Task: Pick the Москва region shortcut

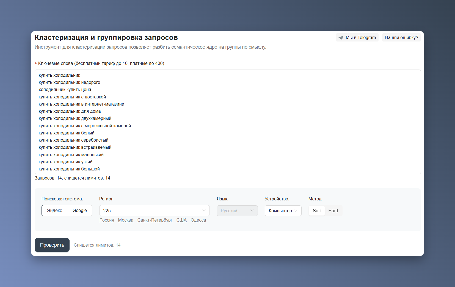Action: pos(126,220)
